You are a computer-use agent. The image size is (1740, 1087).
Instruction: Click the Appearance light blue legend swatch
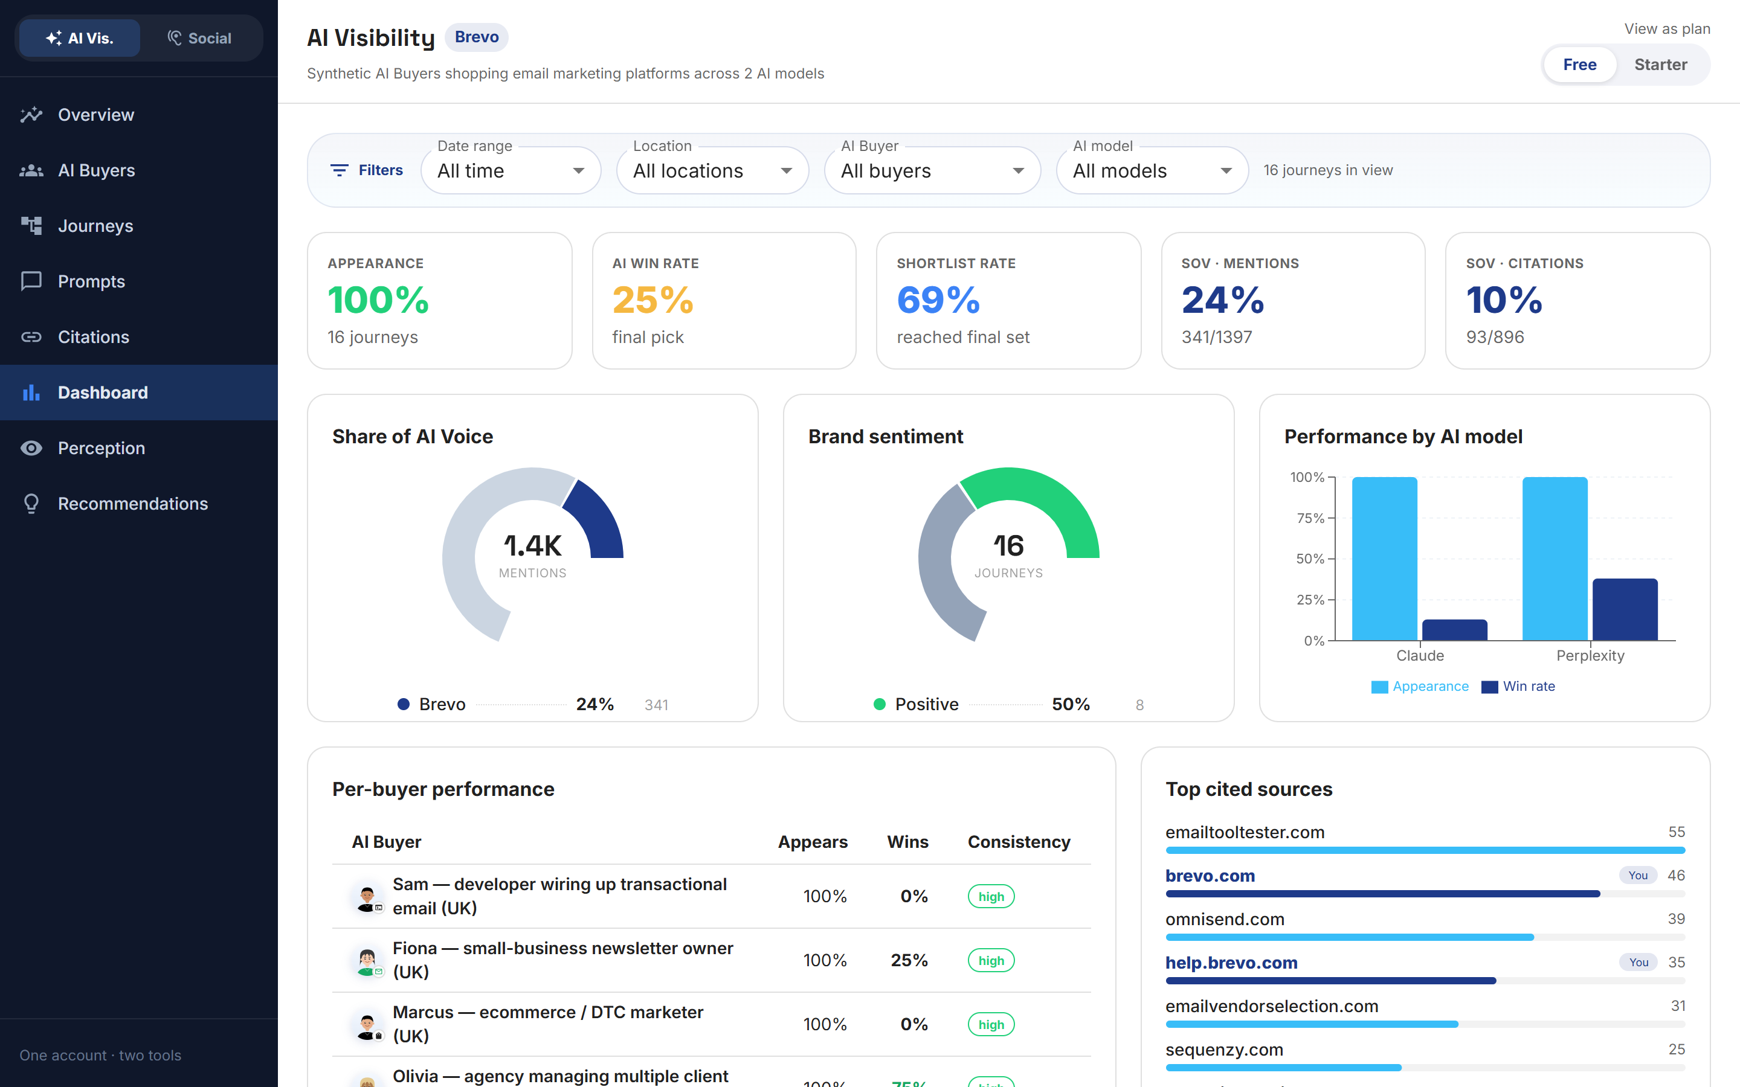(x=1380, y=687)
